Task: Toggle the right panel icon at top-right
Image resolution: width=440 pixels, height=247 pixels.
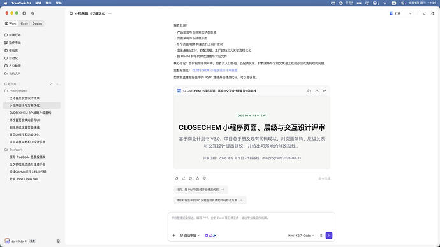Action: [x=433, y=13]
